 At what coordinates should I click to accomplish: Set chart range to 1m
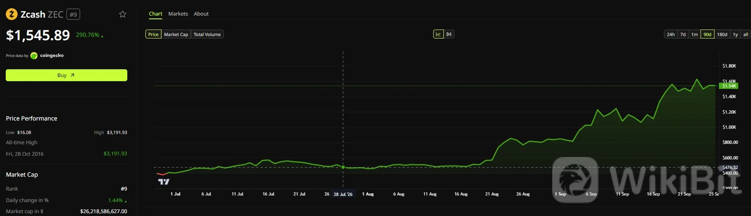pyautogui.click(x=694, y=34)
